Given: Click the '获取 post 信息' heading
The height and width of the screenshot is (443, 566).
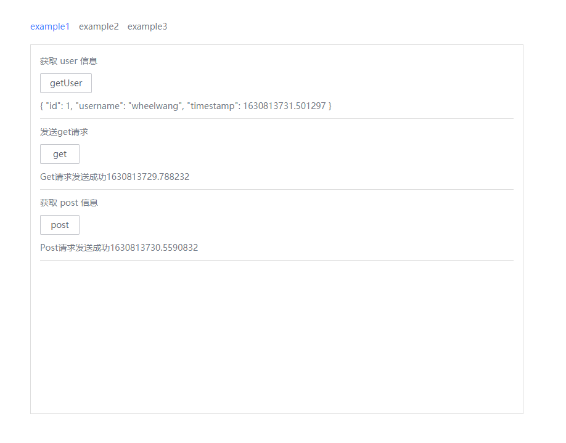Looking at the screenshot, I should pos(69,203).
